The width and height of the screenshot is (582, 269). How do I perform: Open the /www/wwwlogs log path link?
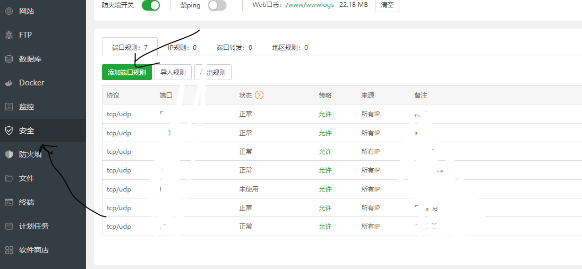point(310,5)
